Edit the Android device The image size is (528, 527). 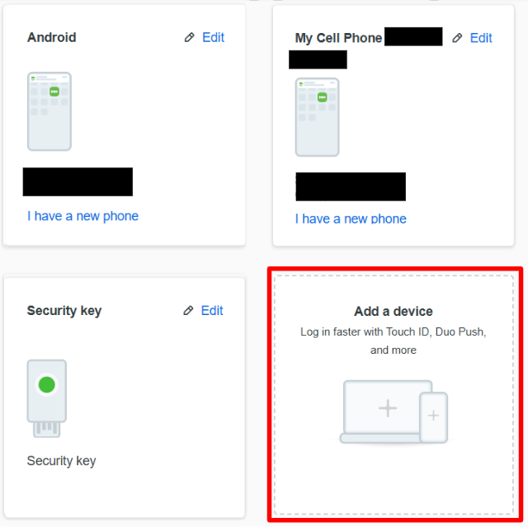(x=213, y=38)
